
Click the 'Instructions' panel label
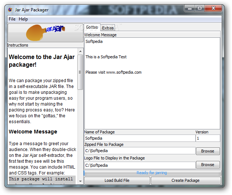(x=18, y=45)
